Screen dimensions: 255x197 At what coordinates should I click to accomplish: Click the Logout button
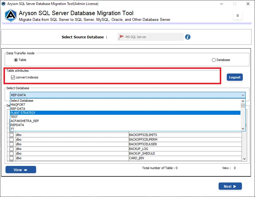(x=235, y=77)
